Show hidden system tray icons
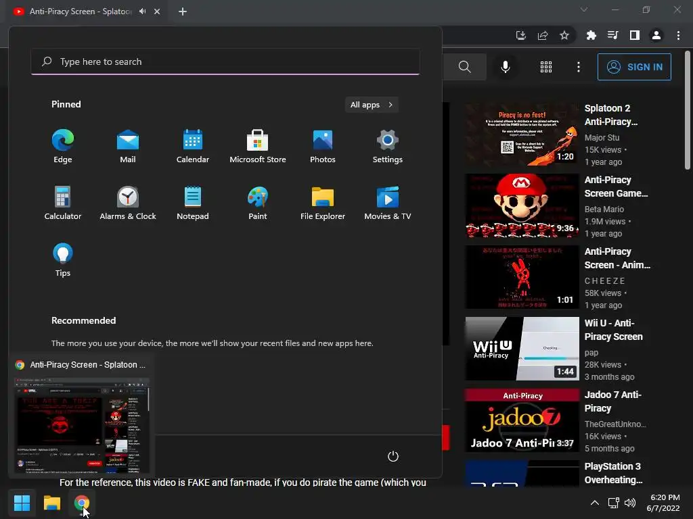 click(594, 503)
